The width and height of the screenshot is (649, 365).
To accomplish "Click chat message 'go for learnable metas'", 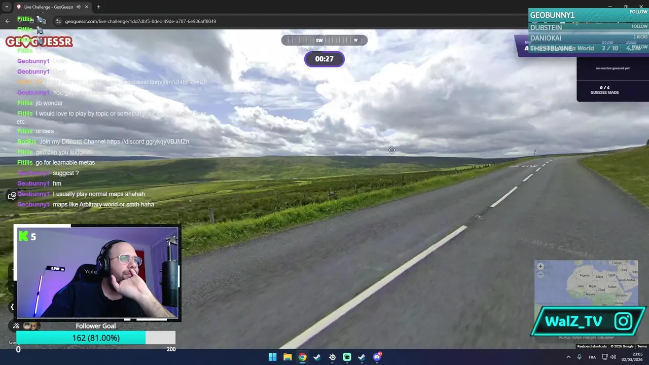I will pyautogui.click(x=65, y=162).
